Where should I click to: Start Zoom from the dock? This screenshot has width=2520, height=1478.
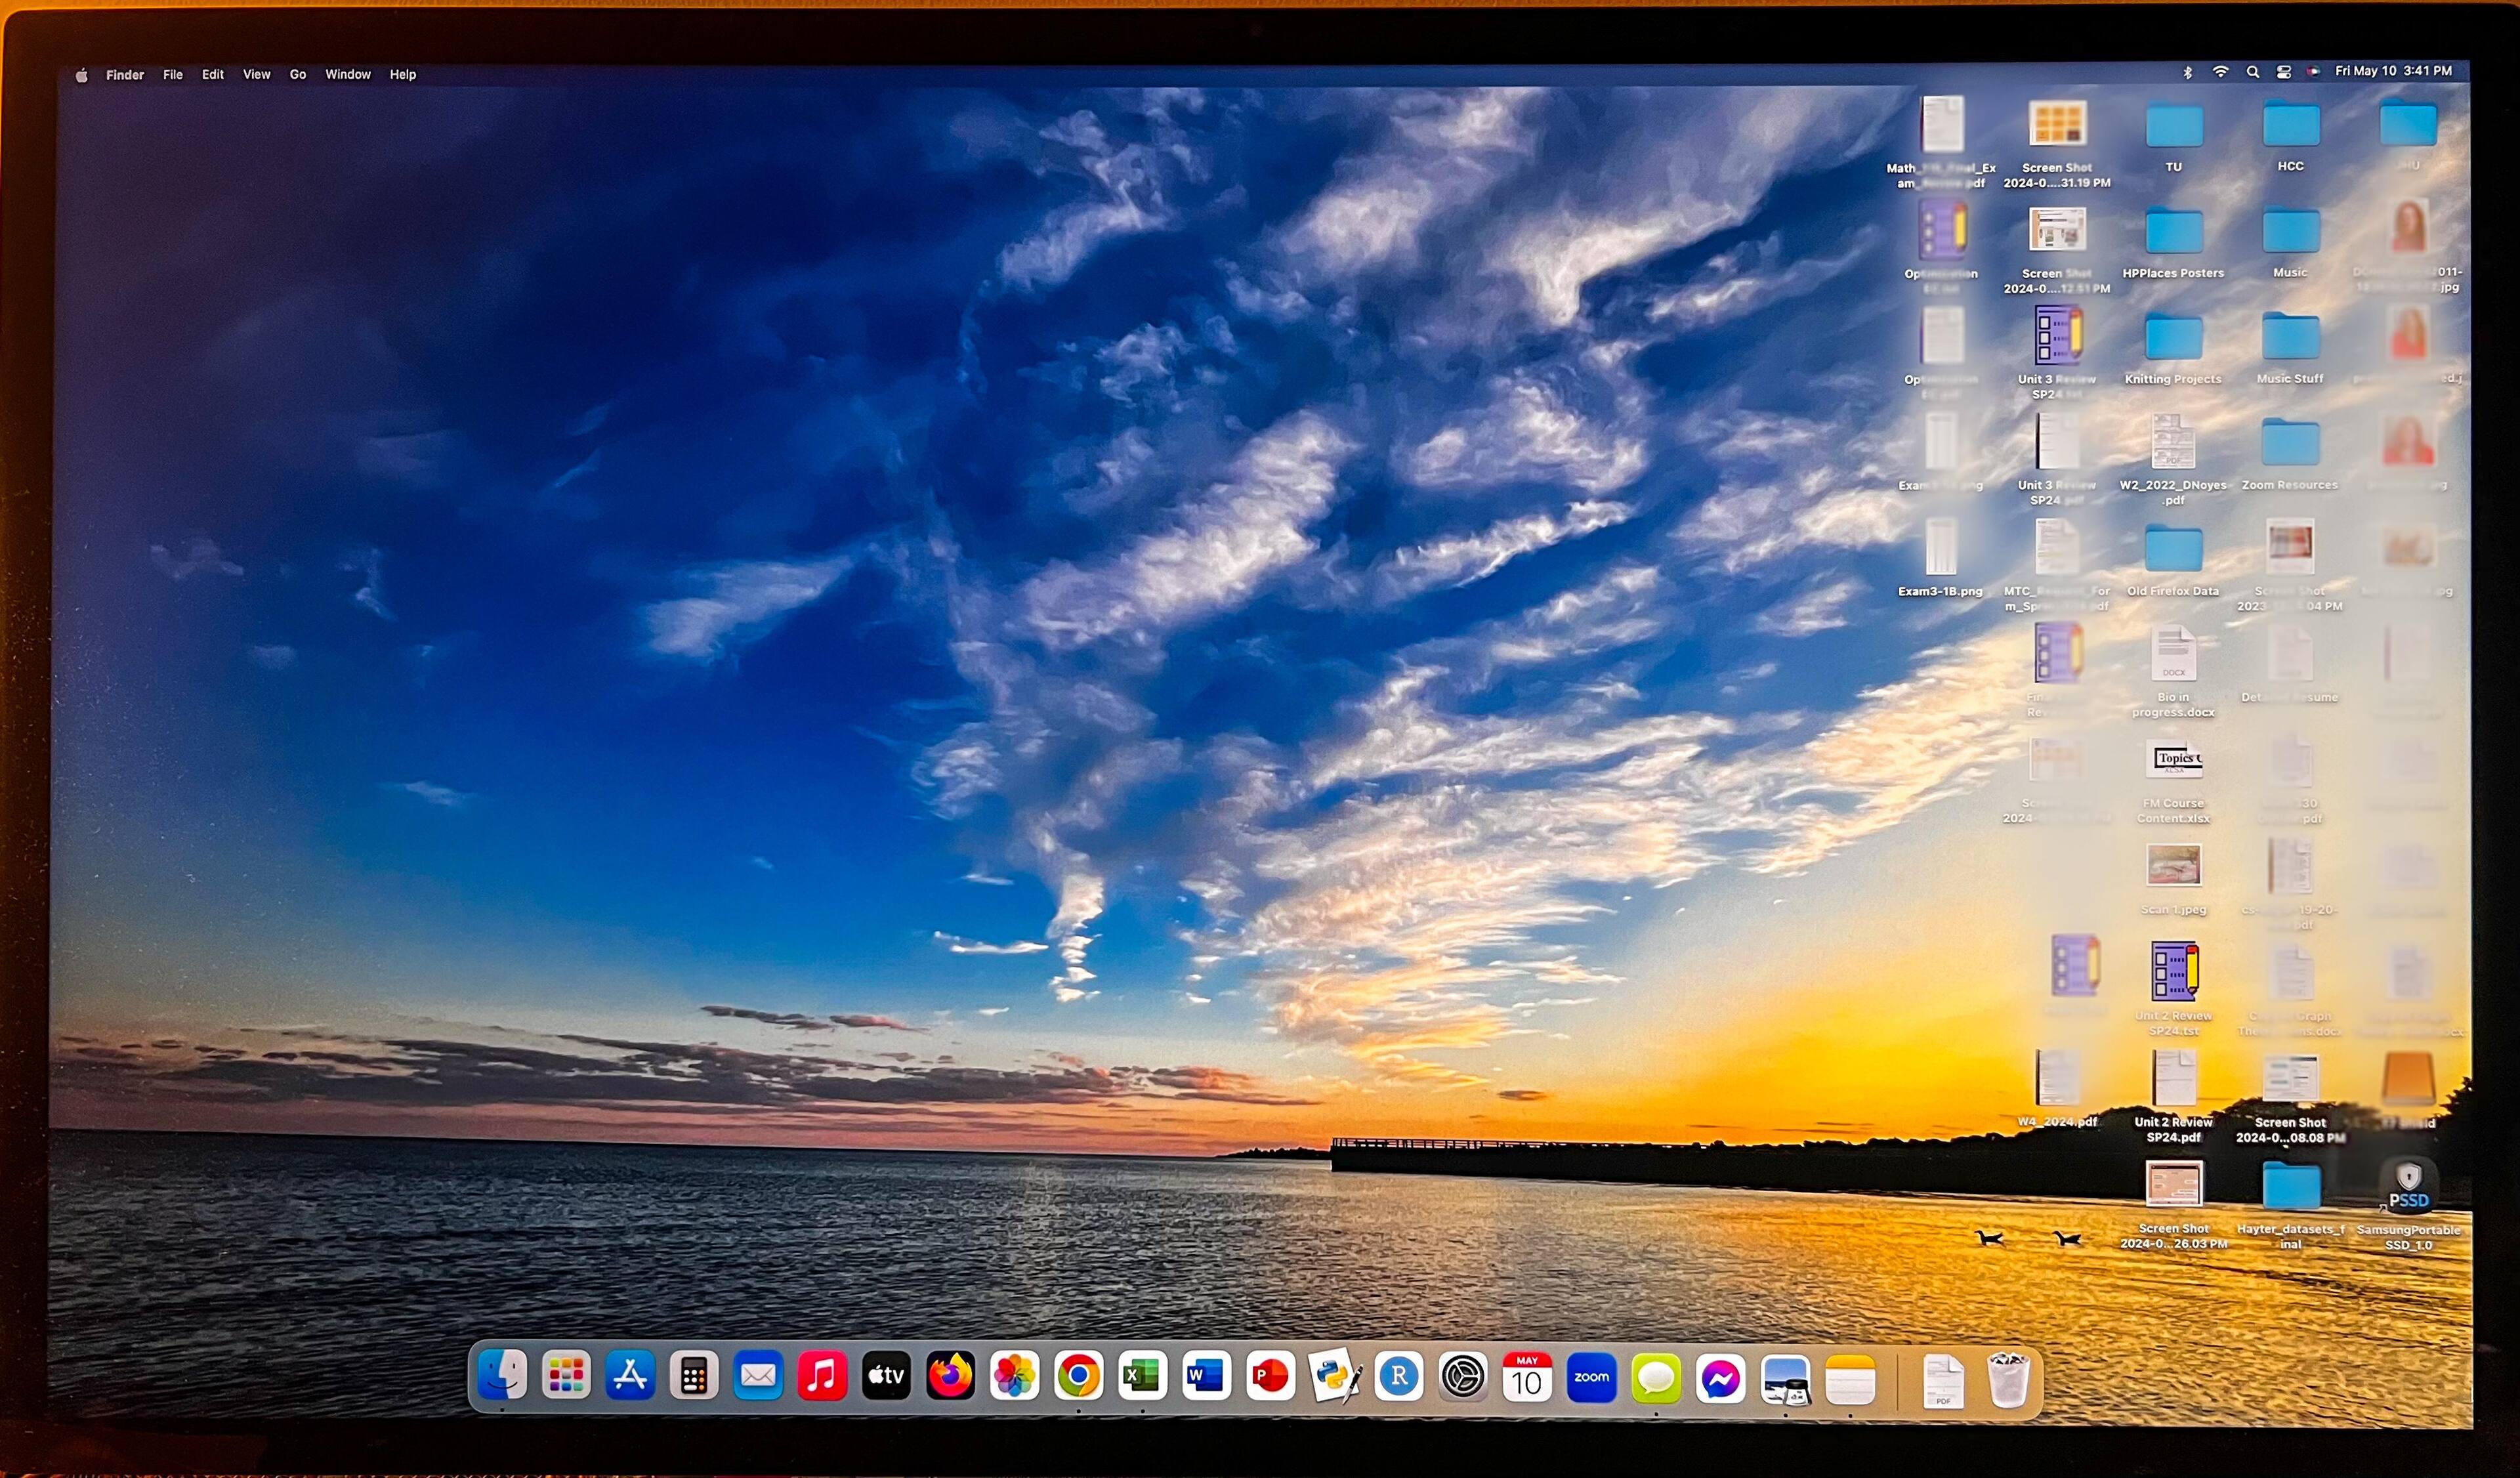[1591, 1377]
